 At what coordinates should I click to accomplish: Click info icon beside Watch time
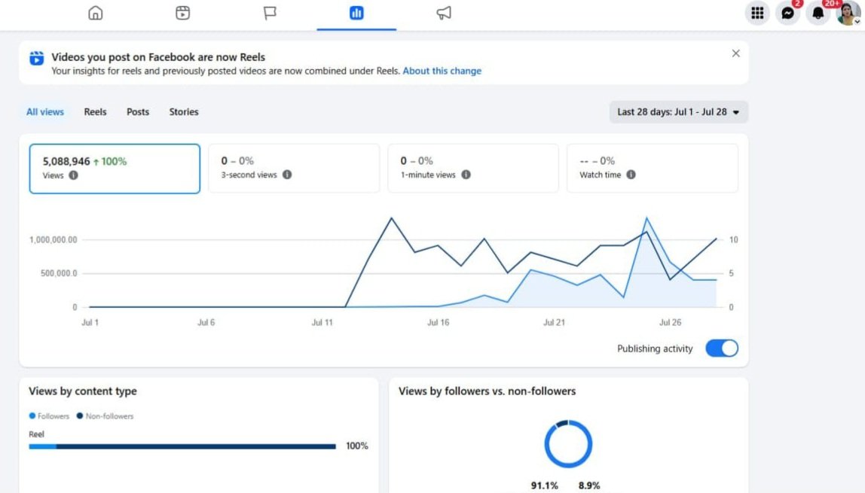[631, 175]
